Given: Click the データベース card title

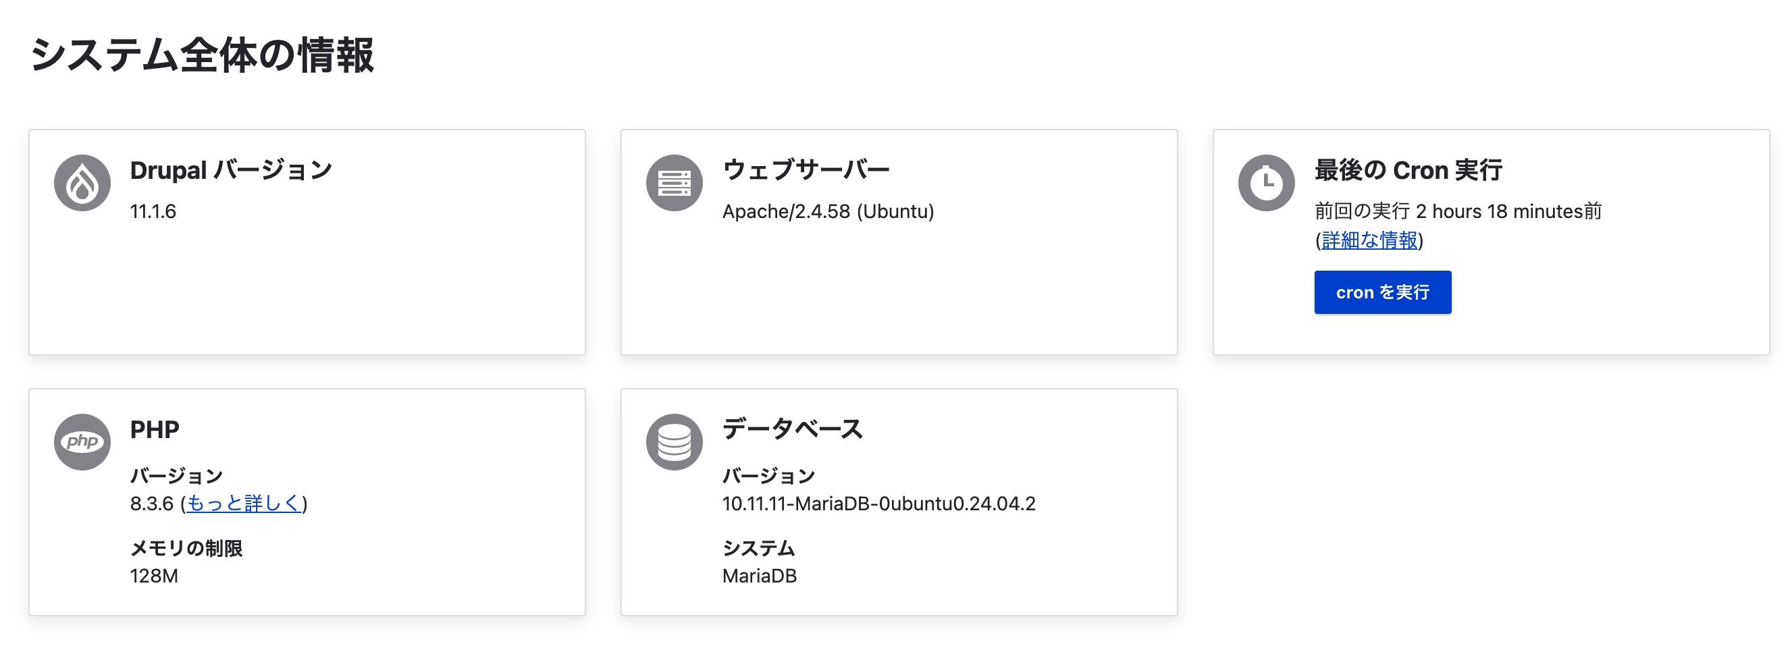Looking at the screenshot, I should click(792, 430).
